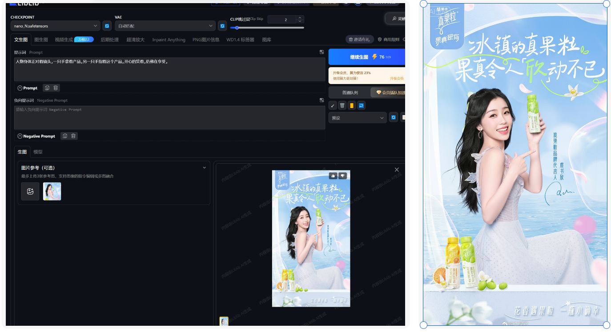The width and height of the screenshot is (611, 332).
Task: Click the reference image thumbnail
Action: tap(52, 191)
